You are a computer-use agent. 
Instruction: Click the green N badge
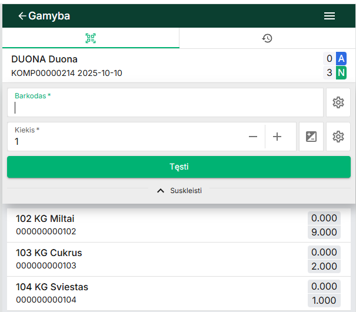click(341, 73)
